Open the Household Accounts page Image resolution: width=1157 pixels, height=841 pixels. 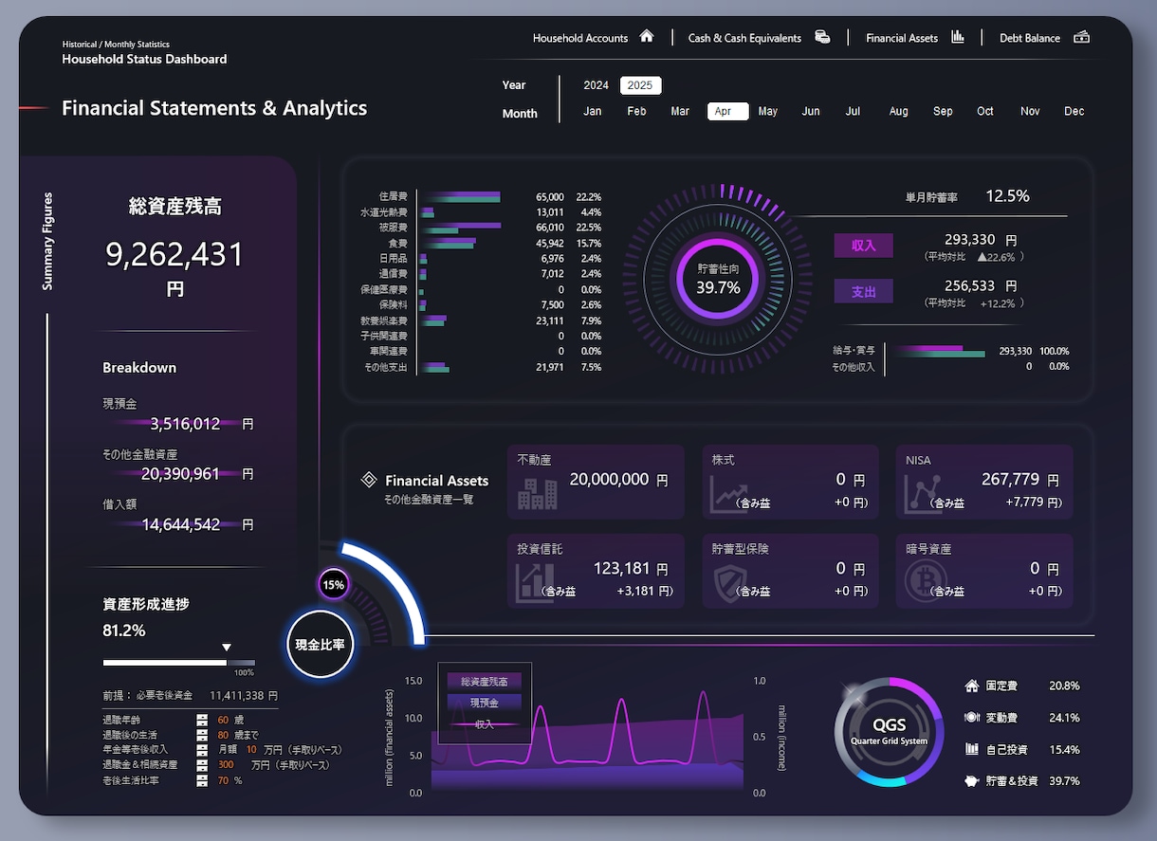coord(580,38)
